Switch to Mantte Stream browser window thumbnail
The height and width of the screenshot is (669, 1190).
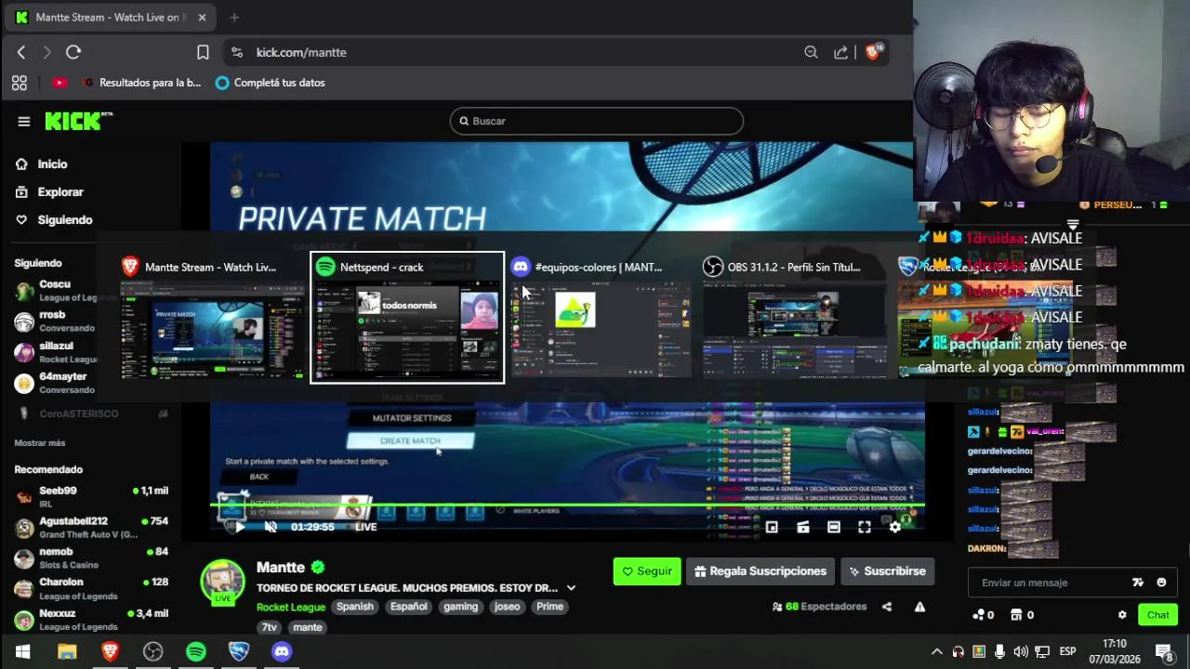tap(213, 318)
